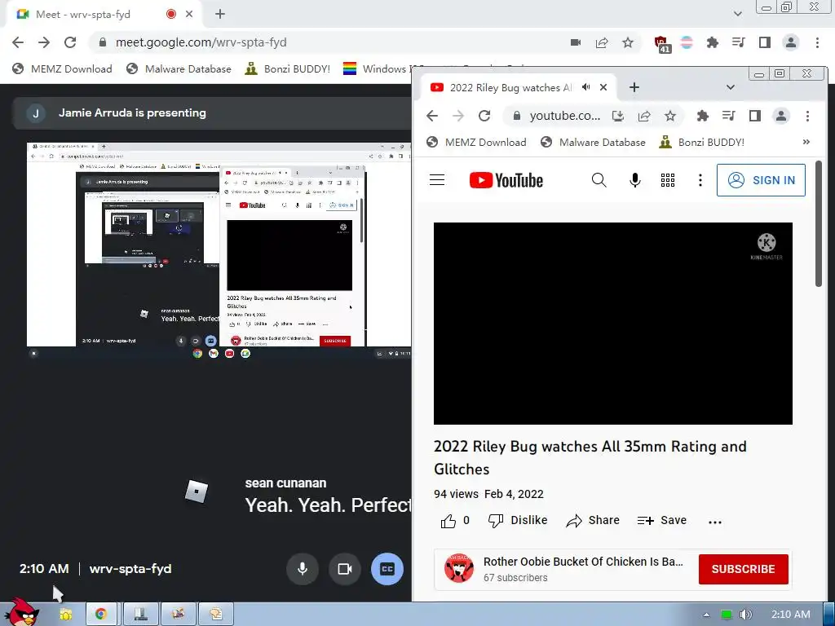The height and width of the screenshot is (626, 835).
Task: Go to YouTube home via logo
Action: pyautogui.click(x=506, y=180)
